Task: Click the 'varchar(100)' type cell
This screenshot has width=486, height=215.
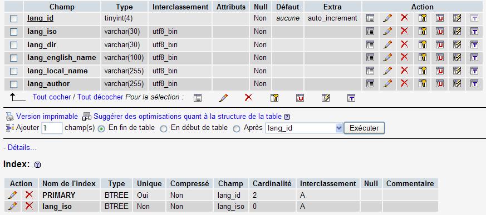Action: 124,58
